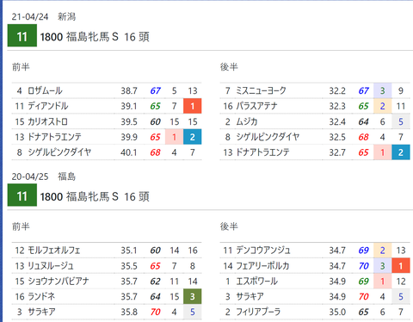Click the green 65 rating in パラスアテナ row

click(364, 106)
